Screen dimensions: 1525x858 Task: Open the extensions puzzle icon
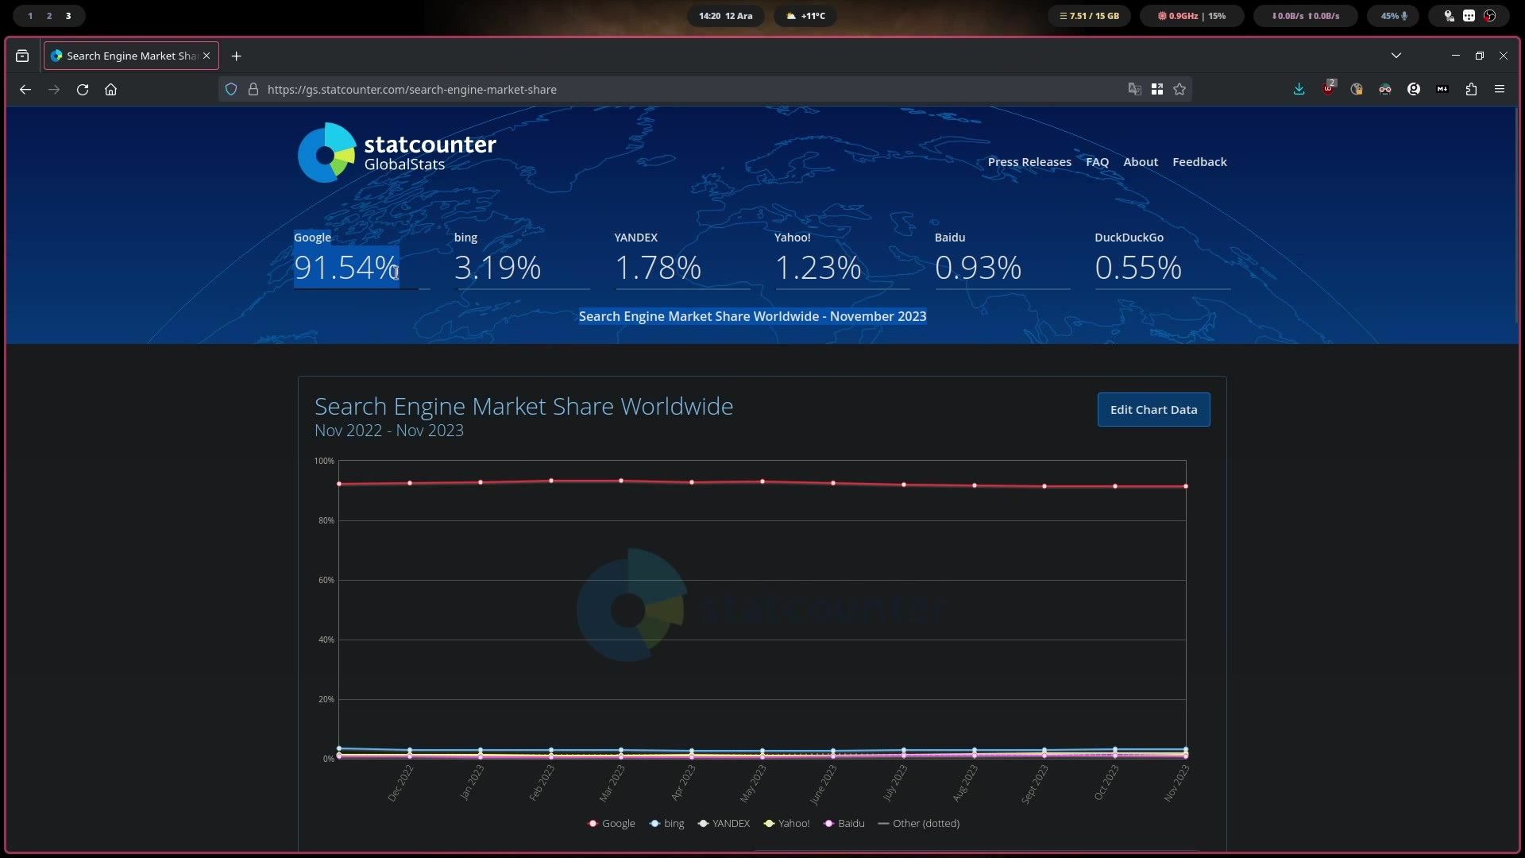click(1471, 90)
